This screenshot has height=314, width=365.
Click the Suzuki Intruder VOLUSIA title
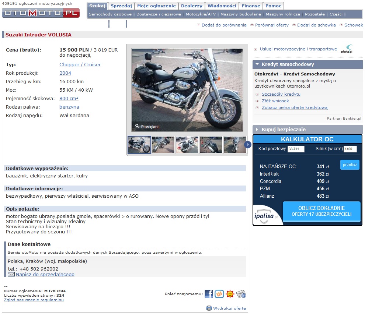[38, 35]
